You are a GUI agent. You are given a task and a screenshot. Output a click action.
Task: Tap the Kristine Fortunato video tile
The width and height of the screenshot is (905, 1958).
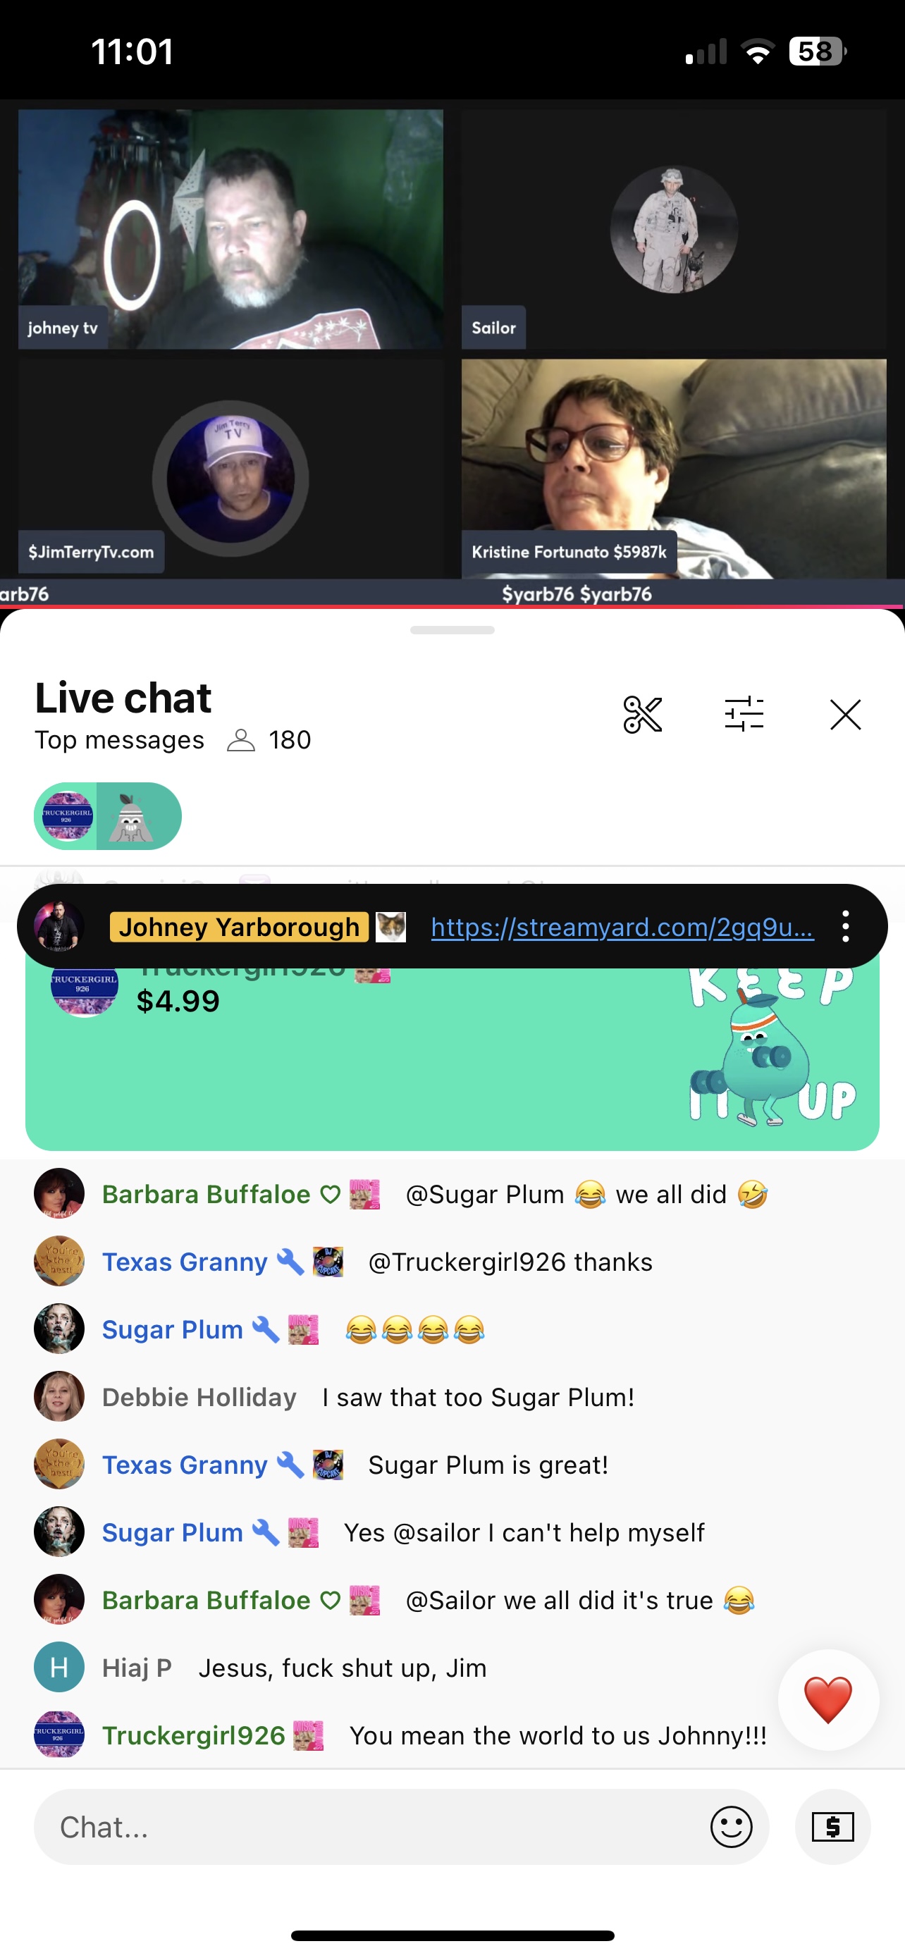674,468
